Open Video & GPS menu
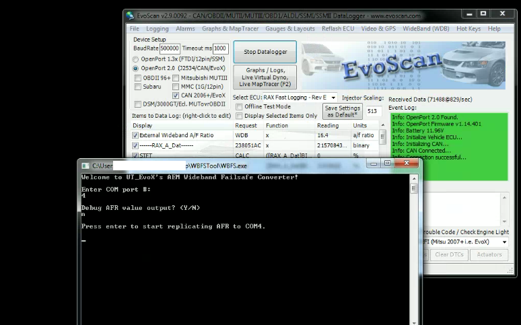Image resolution: width=521 pixels, height=325 pixels. coord(378,28)
